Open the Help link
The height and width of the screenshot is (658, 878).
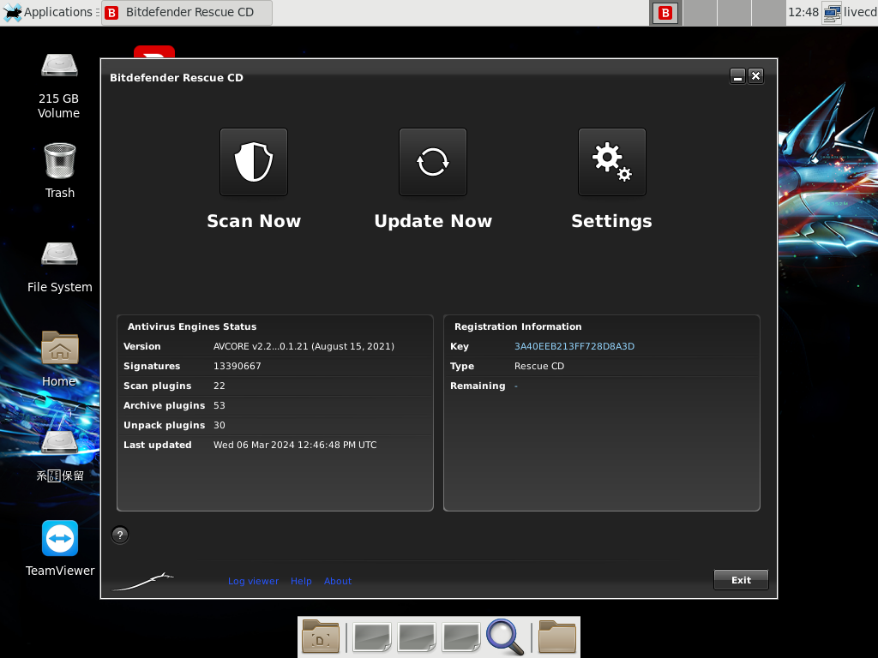301,581
